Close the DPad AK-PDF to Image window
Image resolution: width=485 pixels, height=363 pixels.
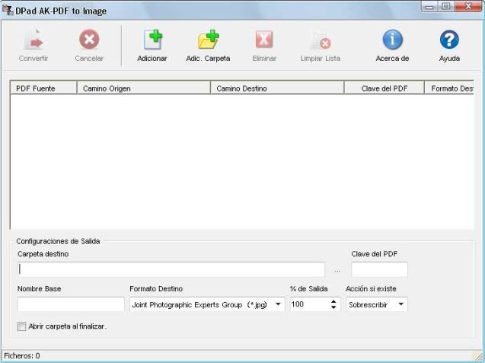pos(468,7)
